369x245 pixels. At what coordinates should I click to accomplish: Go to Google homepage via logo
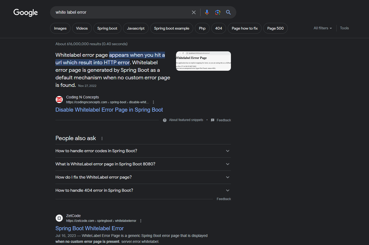coord(26,12)
